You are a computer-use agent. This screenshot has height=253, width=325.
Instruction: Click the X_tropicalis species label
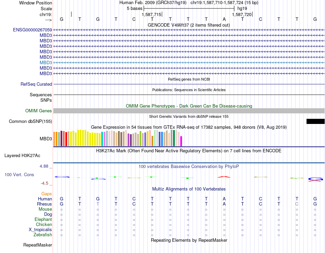(x=40, y=230)
